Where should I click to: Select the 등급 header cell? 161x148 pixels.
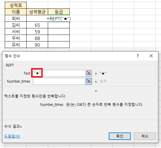pyautogui.click(x=59, y=12)
